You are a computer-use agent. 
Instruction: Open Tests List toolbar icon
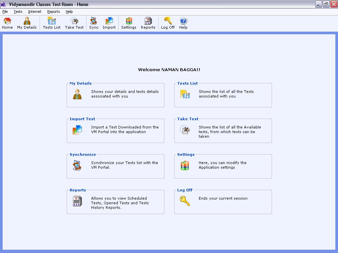click(x=52, y=21)
